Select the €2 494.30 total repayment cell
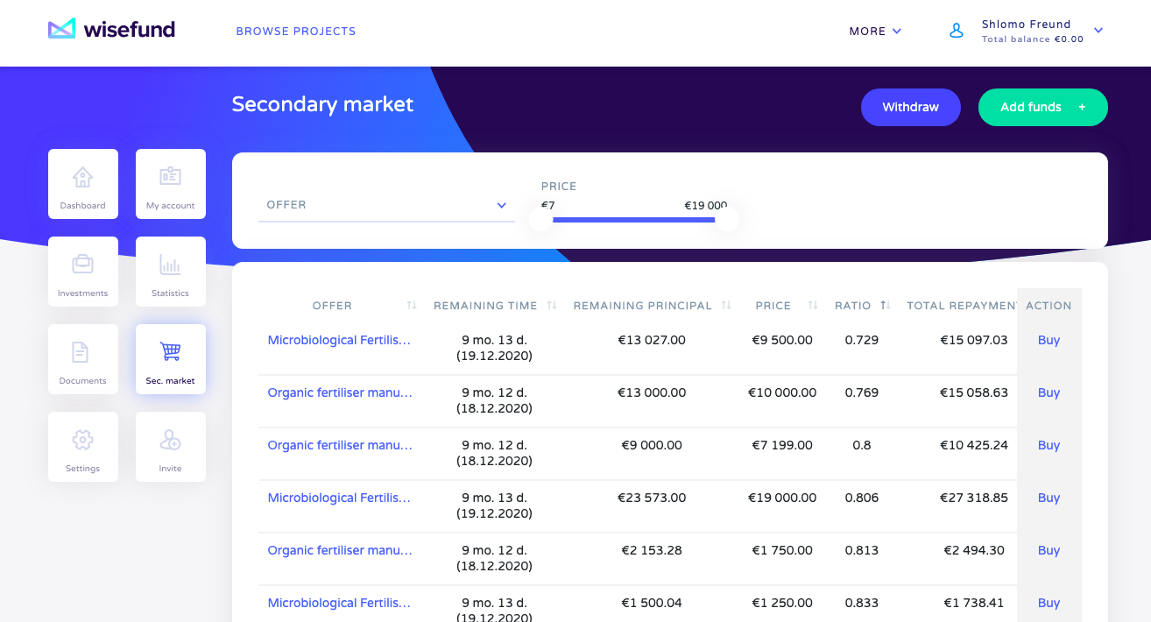 pyautogui.click(x=974, y=550)
